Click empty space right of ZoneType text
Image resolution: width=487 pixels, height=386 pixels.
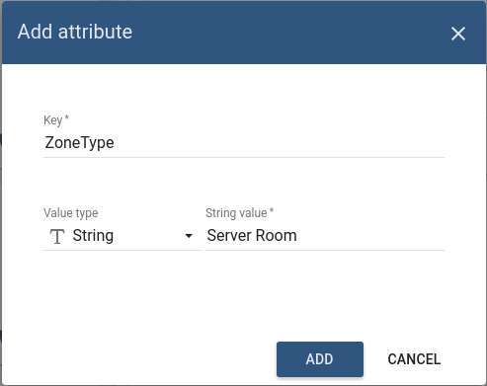(280, 143)
